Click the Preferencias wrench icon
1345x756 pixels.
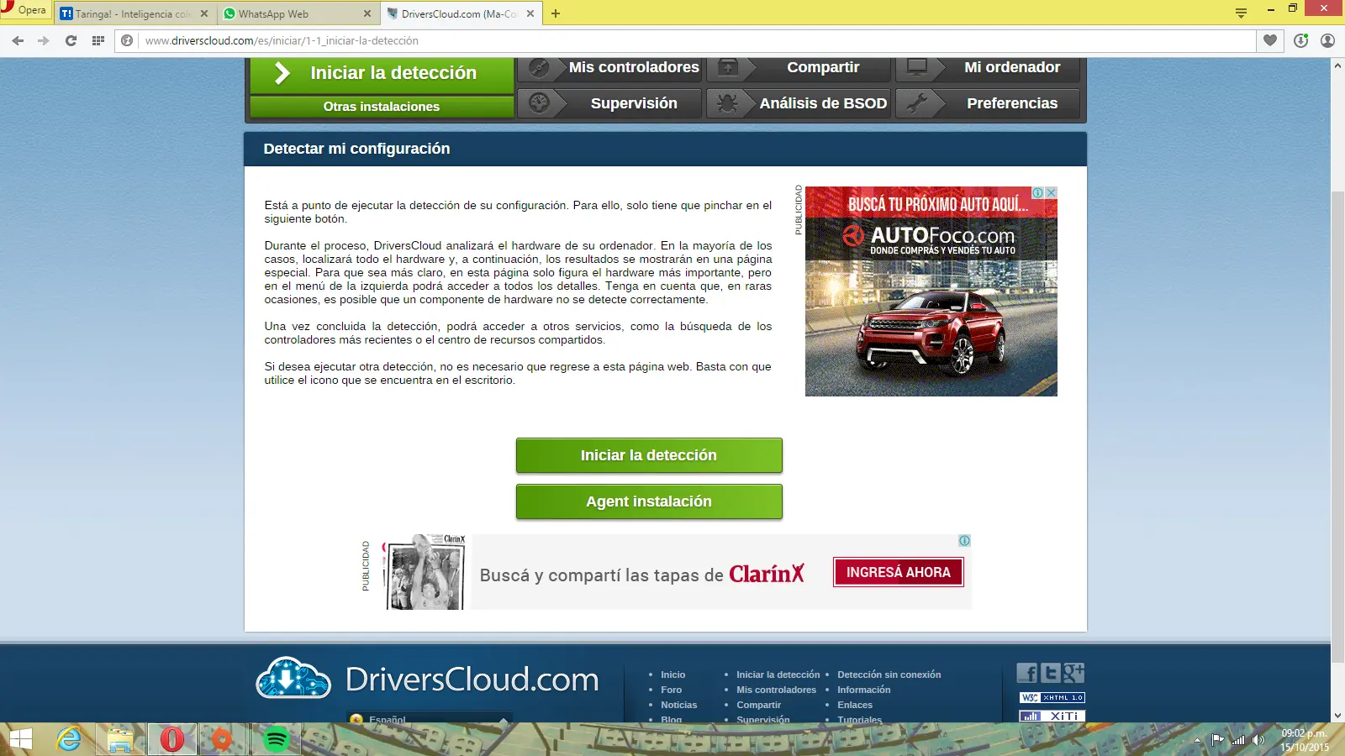(917, 103)
